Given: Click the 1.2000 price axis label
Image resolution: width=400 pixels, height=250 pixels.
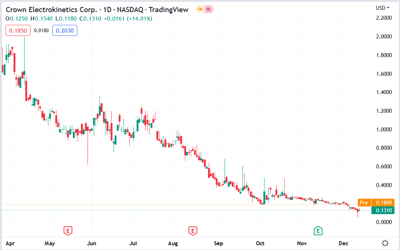Looking at the screenshot, I should click(x=384, y=111).
